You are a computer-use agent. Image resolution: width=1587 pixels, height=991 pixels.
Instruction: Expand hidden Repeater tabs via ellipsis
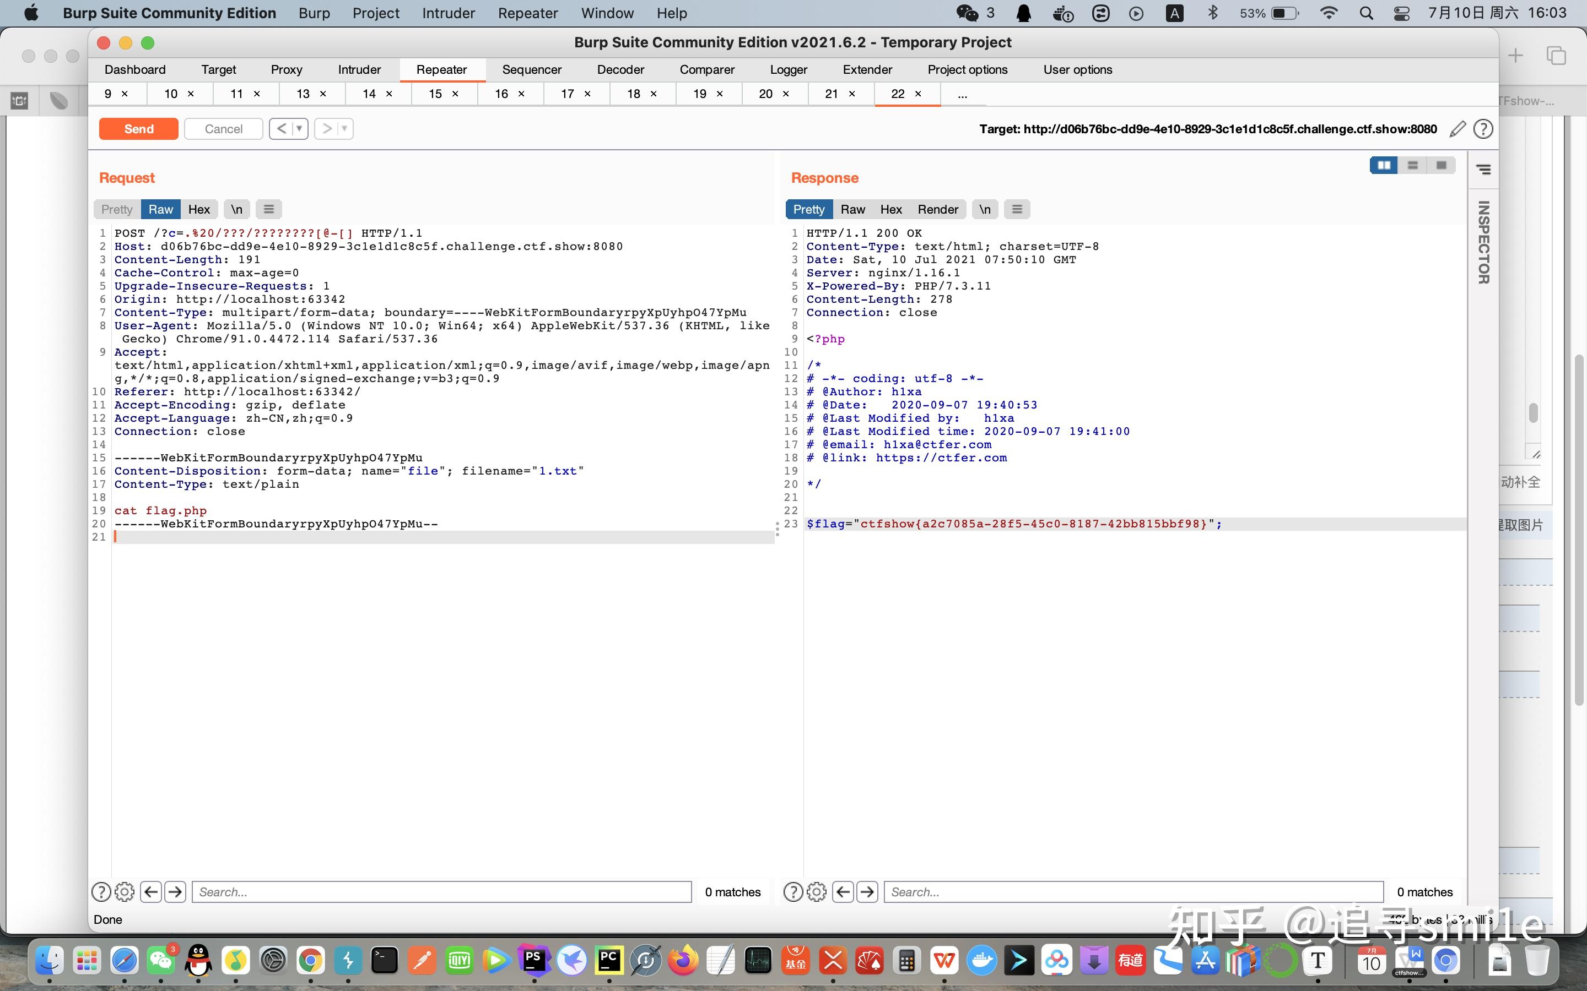(x=962, y=94)
